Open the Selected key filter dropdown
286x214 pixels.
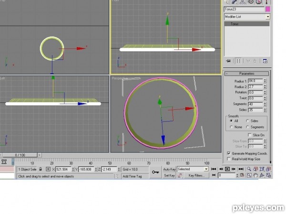point(193,169)
